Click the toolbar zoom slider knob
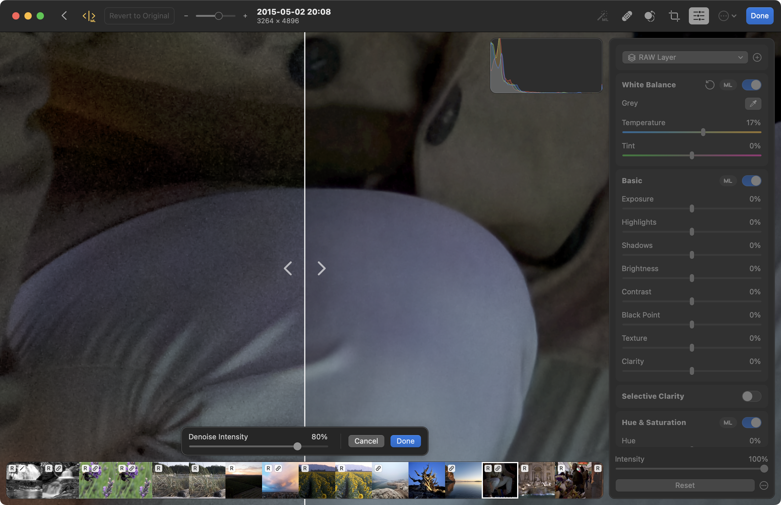 click(218, 16)
